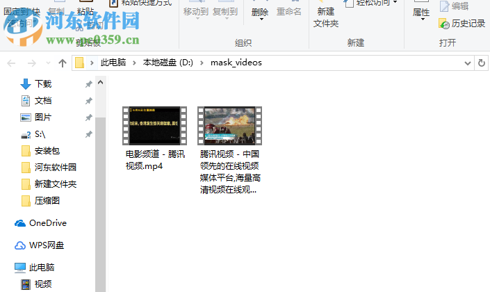Open Documents (文档) in sidebar
This screenshot has width=490, height=292.
[x=43, y=101]
